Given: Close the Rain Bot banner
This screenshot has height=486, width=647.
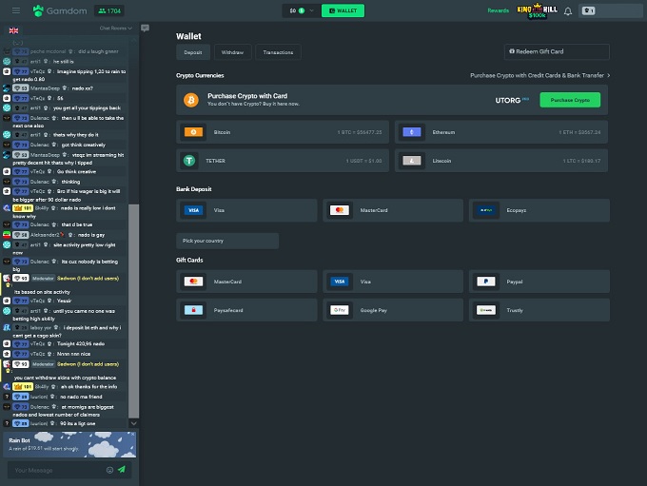Looking at the screenshot, I should pos(133,434).
